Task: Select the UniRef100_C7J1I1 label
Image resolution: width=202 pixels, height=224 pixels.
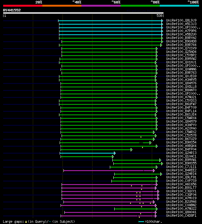Action: 181,167
